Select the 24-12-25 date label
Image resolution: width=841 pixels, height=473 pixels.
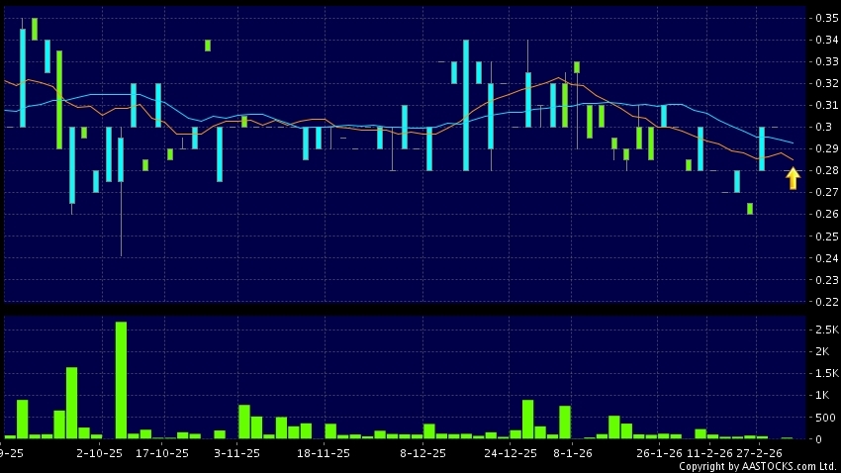pos(512,453)
